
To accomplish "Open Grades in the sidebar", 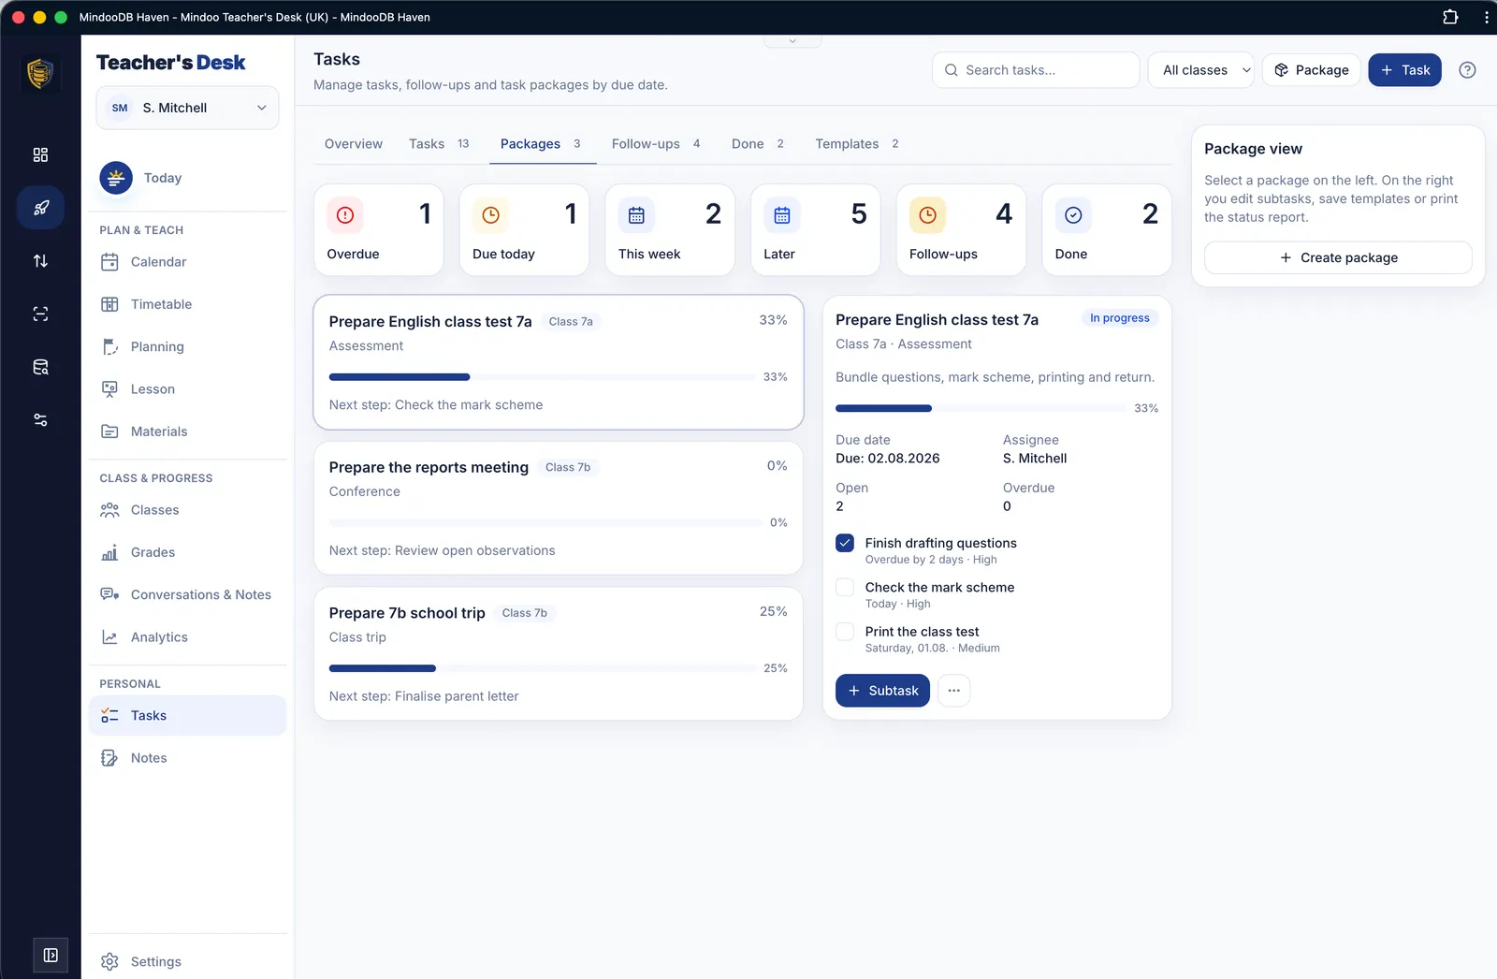I will (187, 552).
